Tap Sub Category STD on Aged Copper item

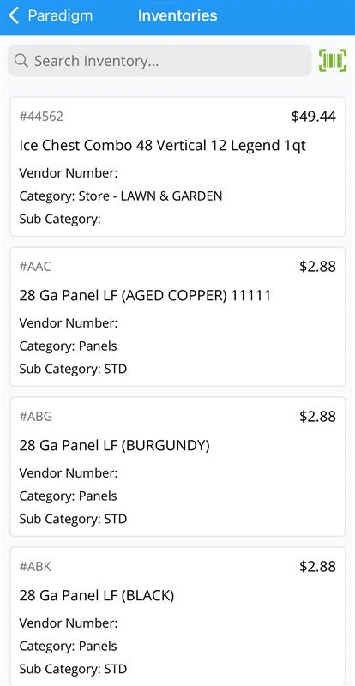73,369
